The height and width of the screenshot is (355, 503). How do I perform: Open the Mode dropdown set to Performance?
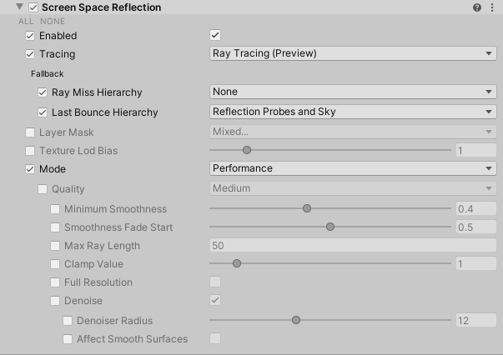352,168
